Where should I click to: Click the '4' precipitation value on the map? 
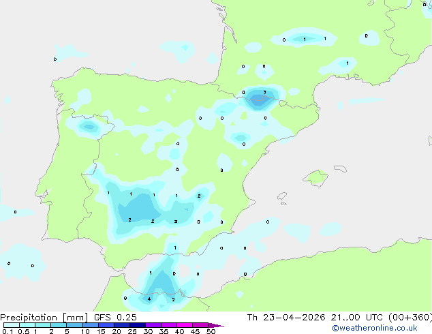(x=149, y=299)
